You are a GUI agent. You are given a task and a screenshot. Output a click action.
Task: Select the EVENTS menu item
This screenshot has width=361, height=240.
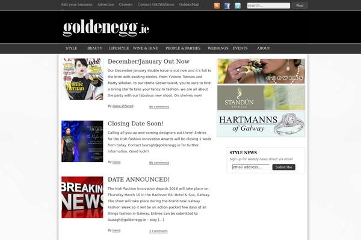click(240, 48)
